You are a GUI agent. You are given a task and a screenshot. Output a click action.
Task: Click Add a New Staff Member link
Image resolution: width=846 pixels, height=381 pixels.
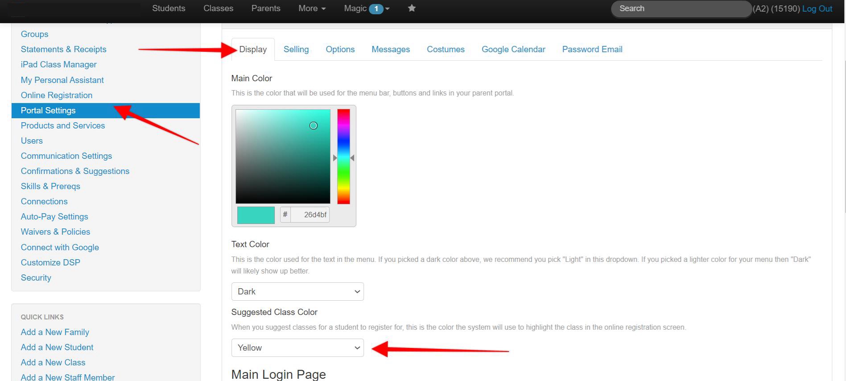click(x=68, y=377)
